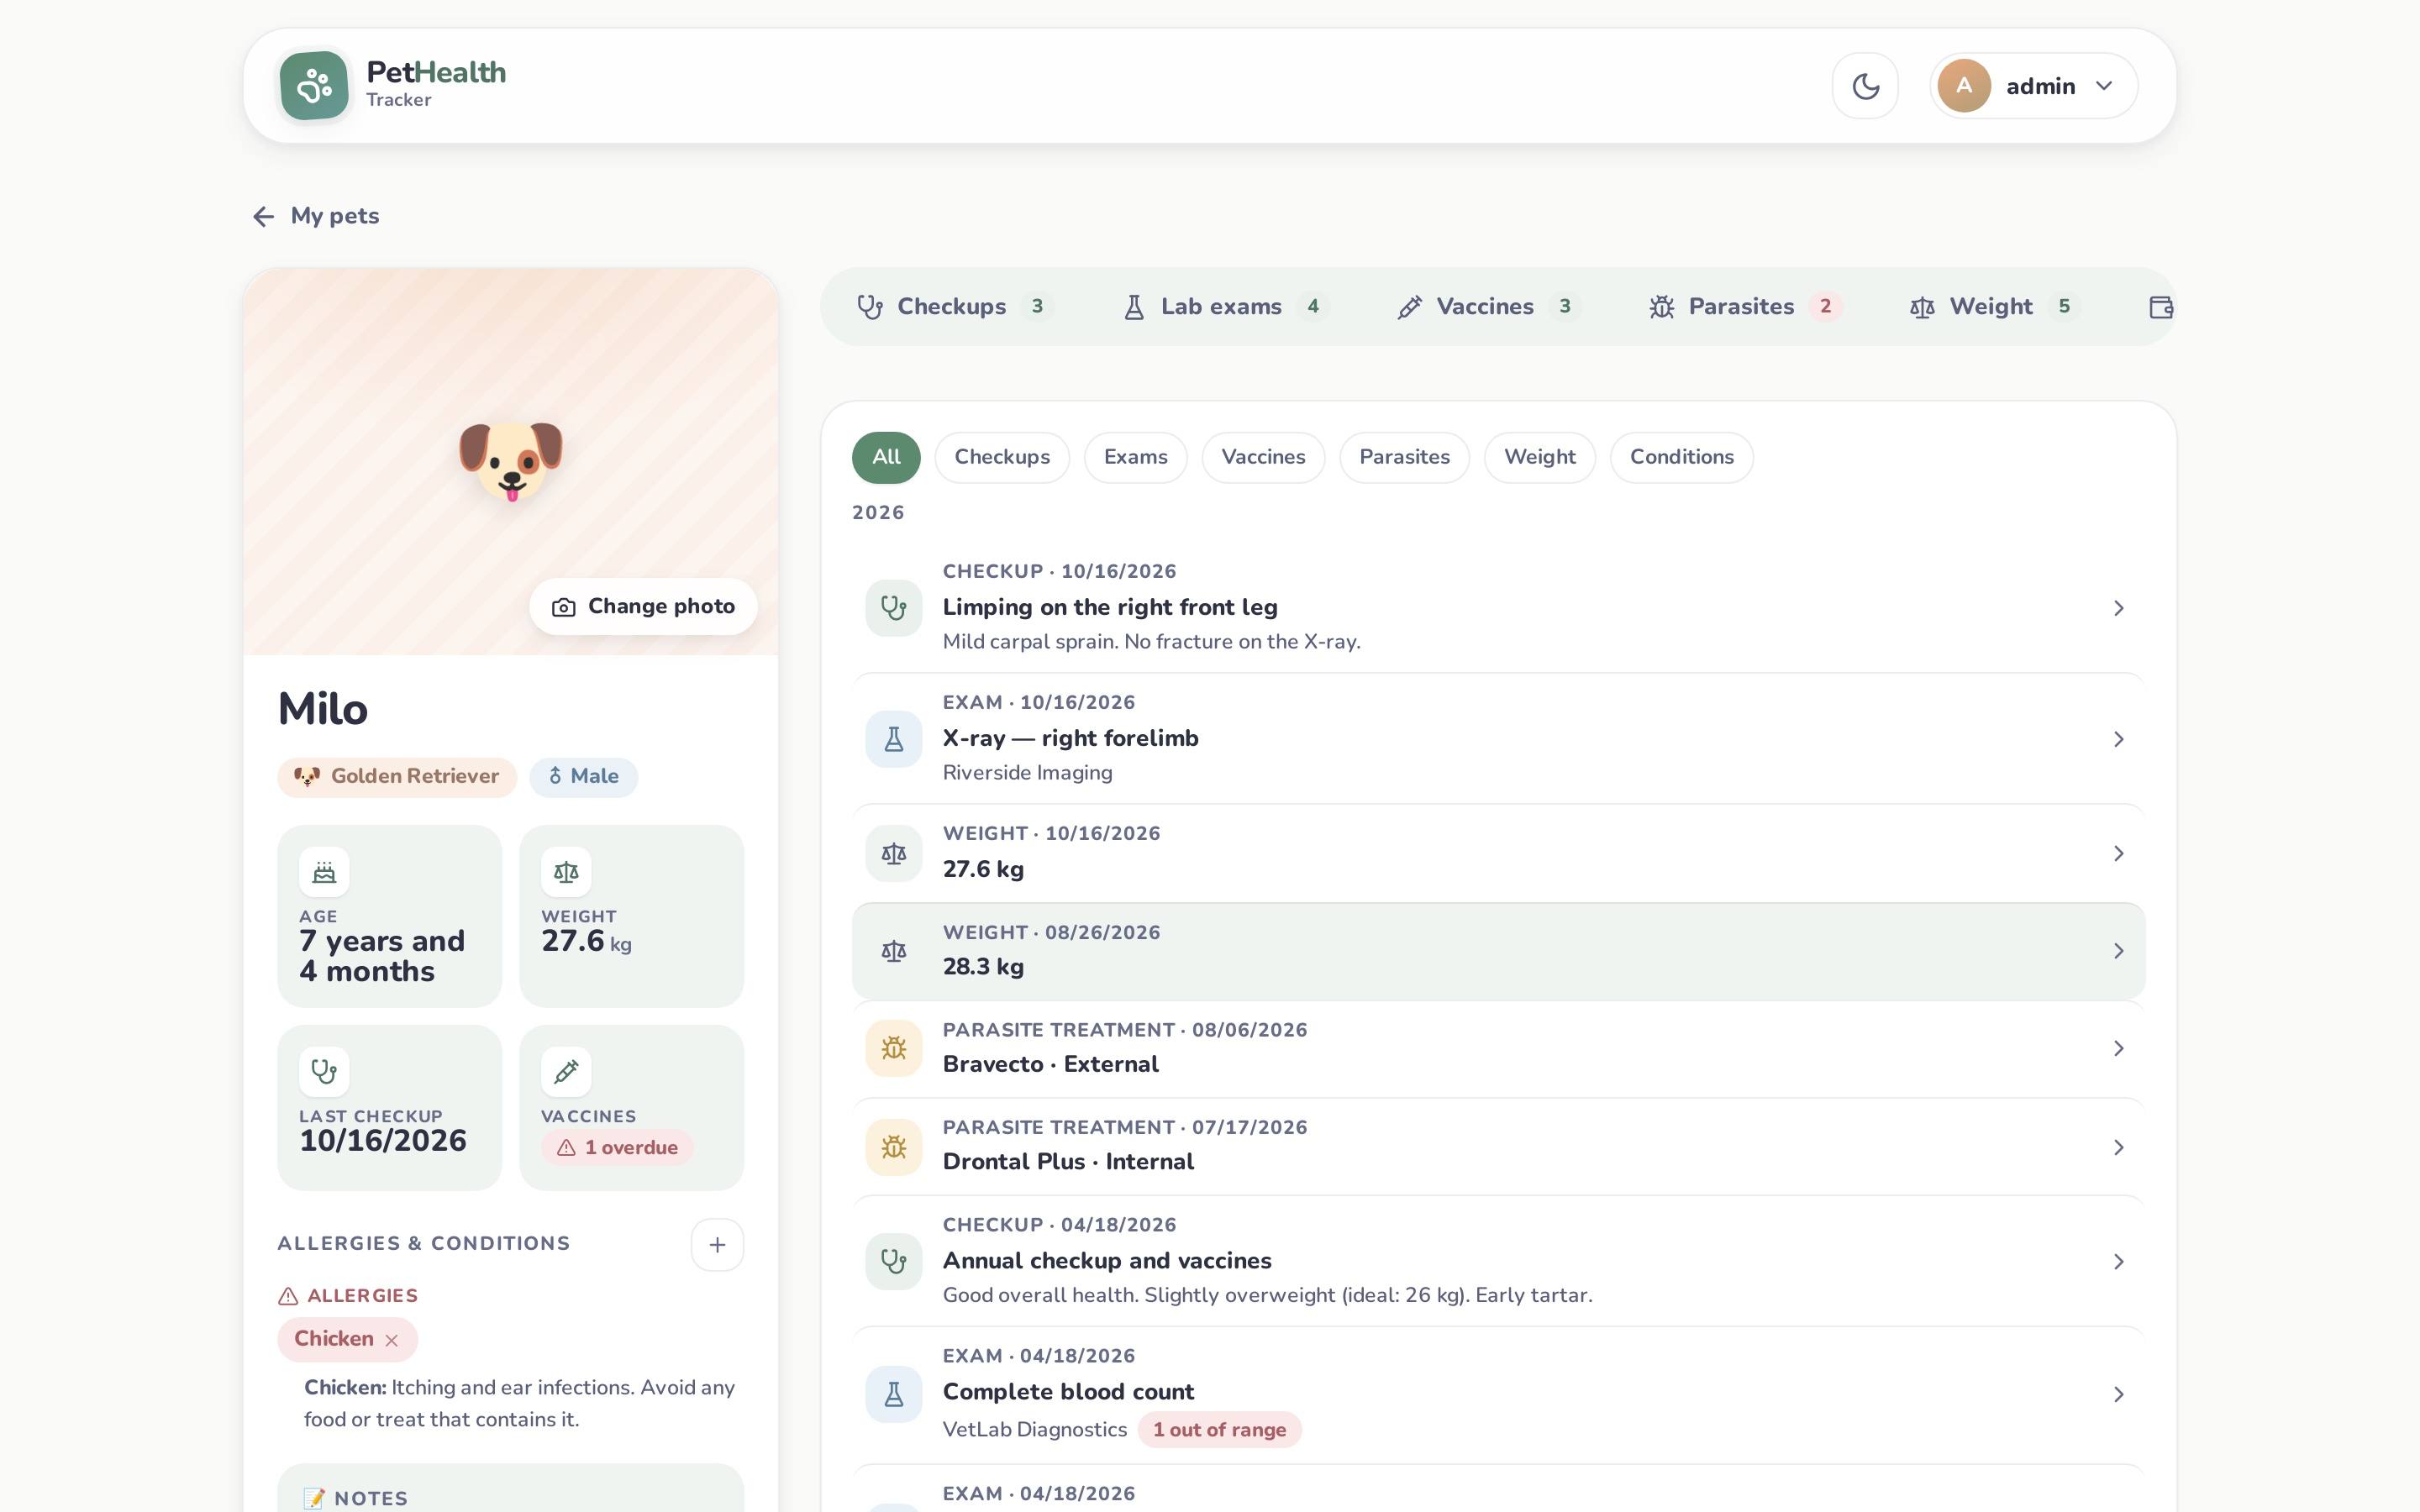The height and width of the screenshot is (1512, 2420).
Task: Filter timeline by Vaccines chip
Action: click(x=1263, y=457)
